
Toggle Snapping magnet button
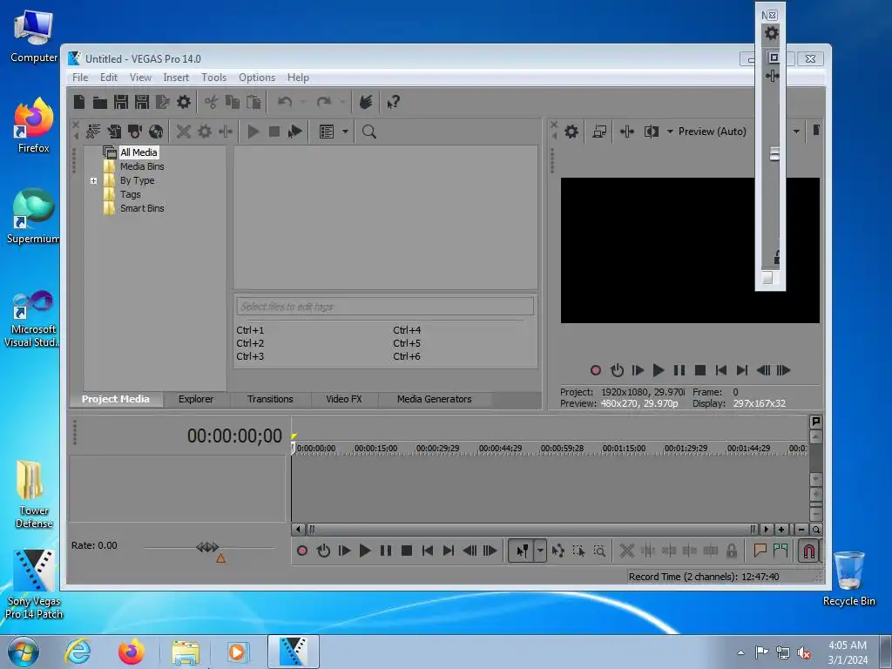808,551
